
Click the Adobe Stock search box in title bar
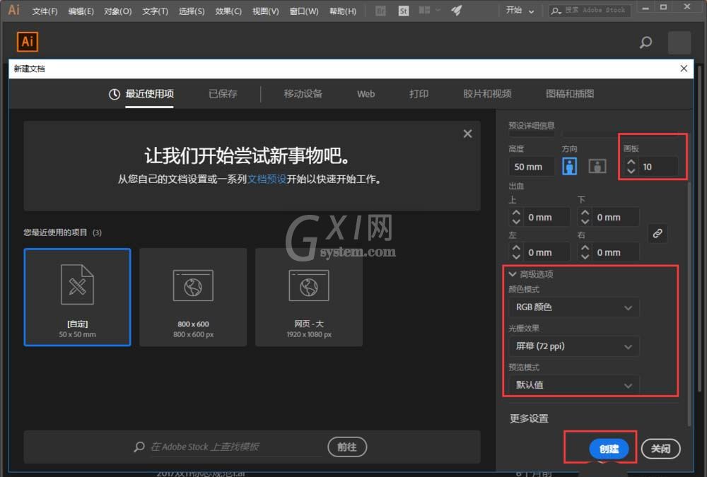click(x=590, y=11)
